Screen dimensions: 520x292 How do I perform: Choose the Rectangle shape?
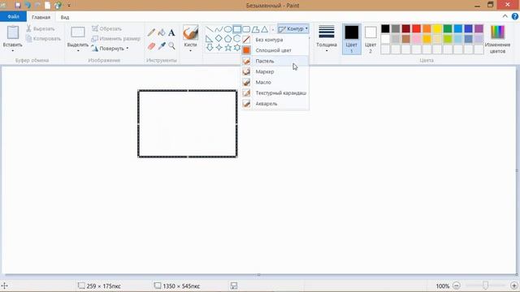(236, 29)
